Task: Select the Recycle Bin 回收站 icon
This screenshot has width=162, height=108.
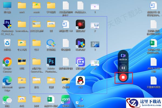Action: pyautogui.click(x=7, y=43)
